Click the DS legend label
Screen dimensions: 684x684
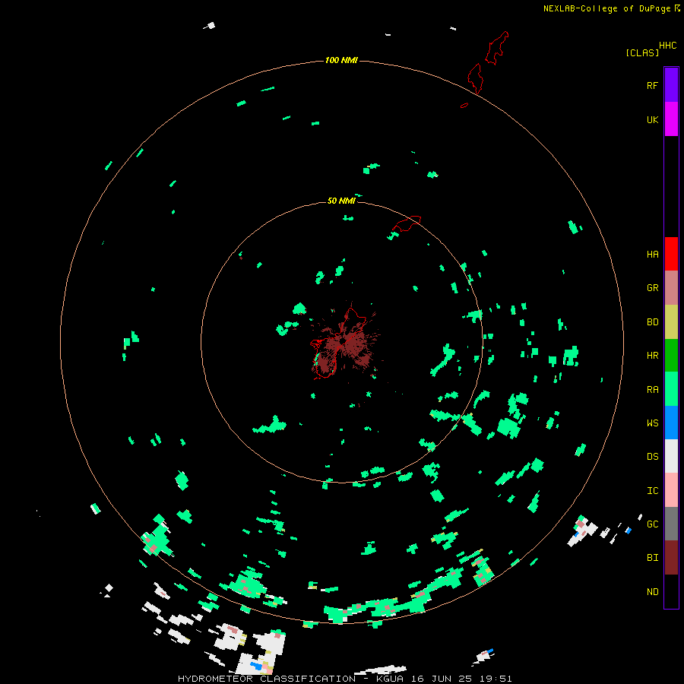[x=652, y=457]
